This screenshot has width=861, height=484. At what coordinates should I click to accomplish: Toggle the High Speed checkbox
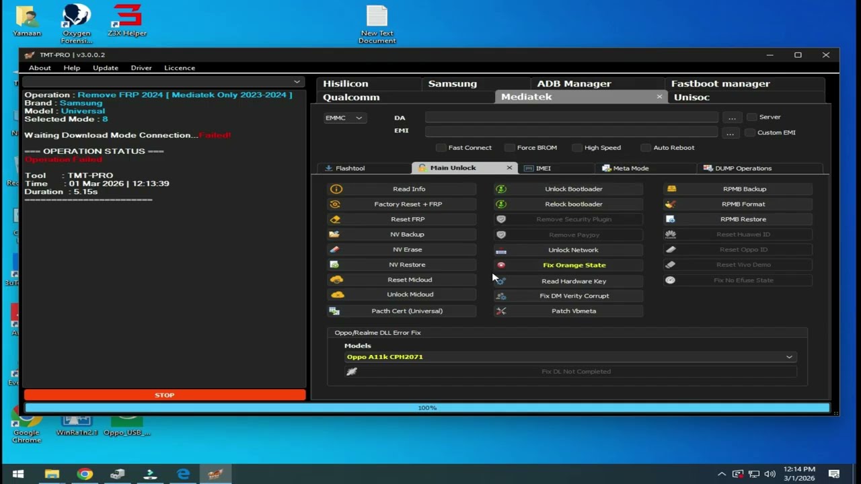coord(577,147)
